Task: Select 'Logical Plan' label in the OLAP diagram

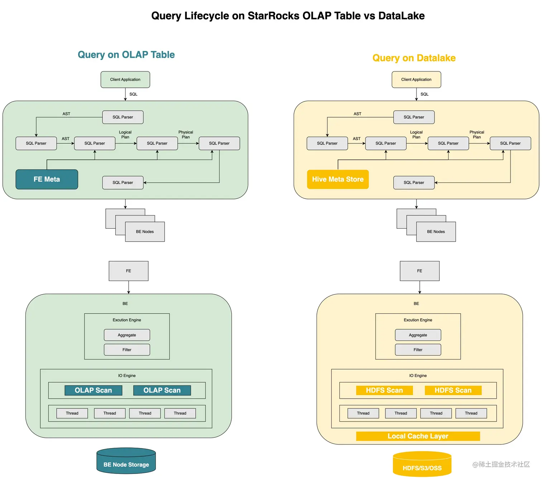Action: pyautogui.click(x=125, y=135)
